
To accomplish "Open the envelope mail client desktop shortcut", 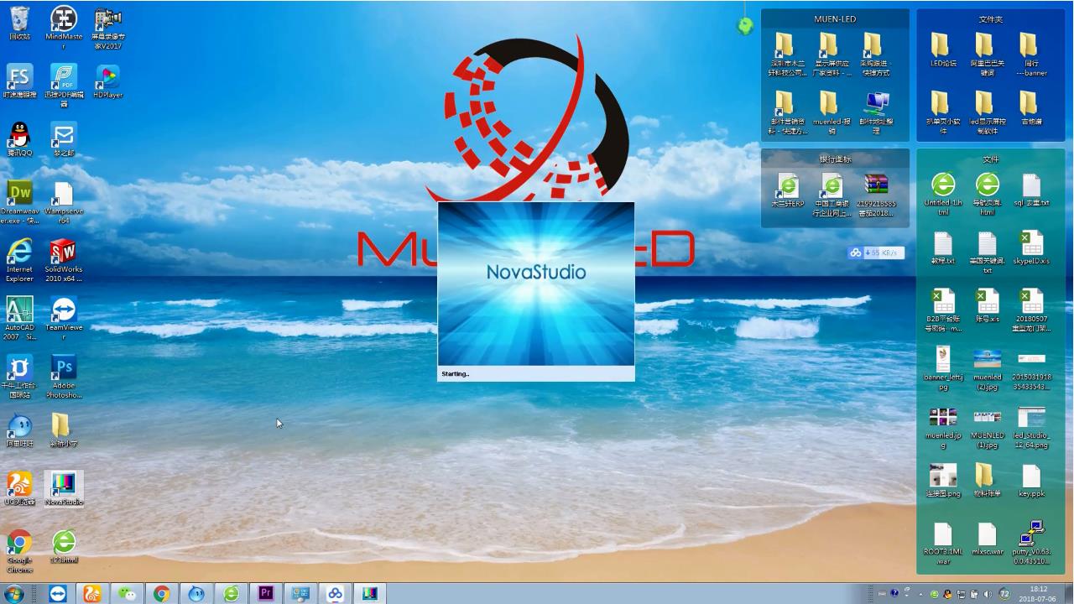I will [64, 138].
